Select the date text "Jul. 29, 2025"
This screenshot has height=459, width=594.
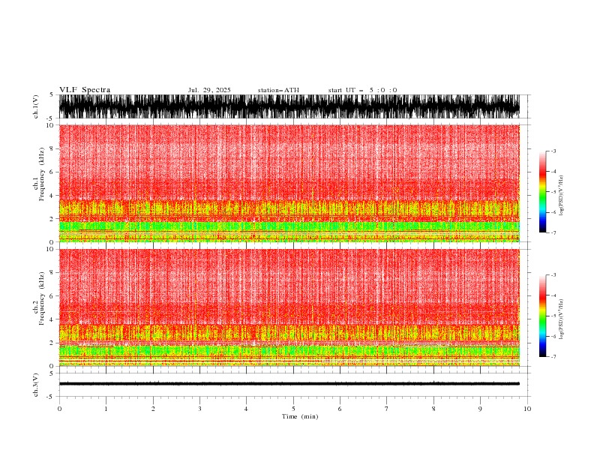coord(209,90)
